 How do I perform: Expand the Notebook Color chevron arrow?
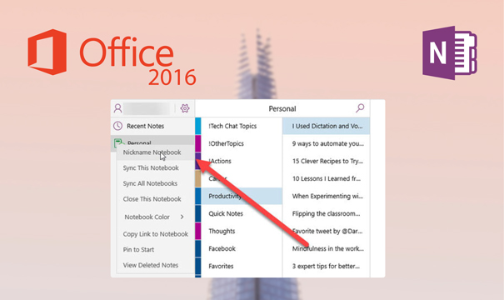pyautogui.click(x=182, y=217)
